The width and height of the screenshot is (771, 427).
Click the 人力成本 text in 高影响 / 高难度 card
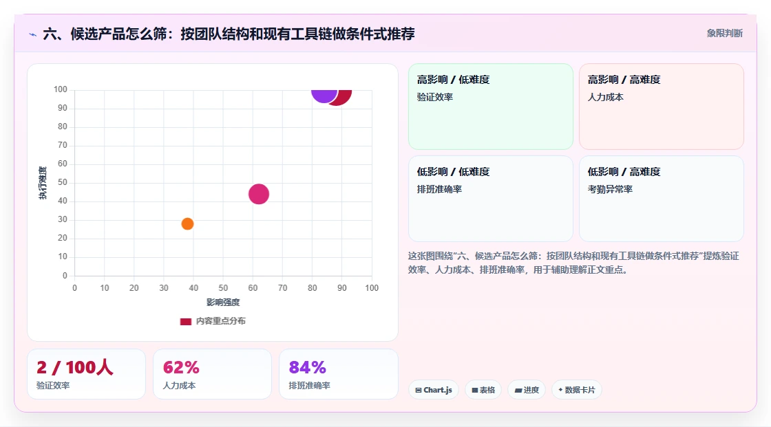pos(606,97)
